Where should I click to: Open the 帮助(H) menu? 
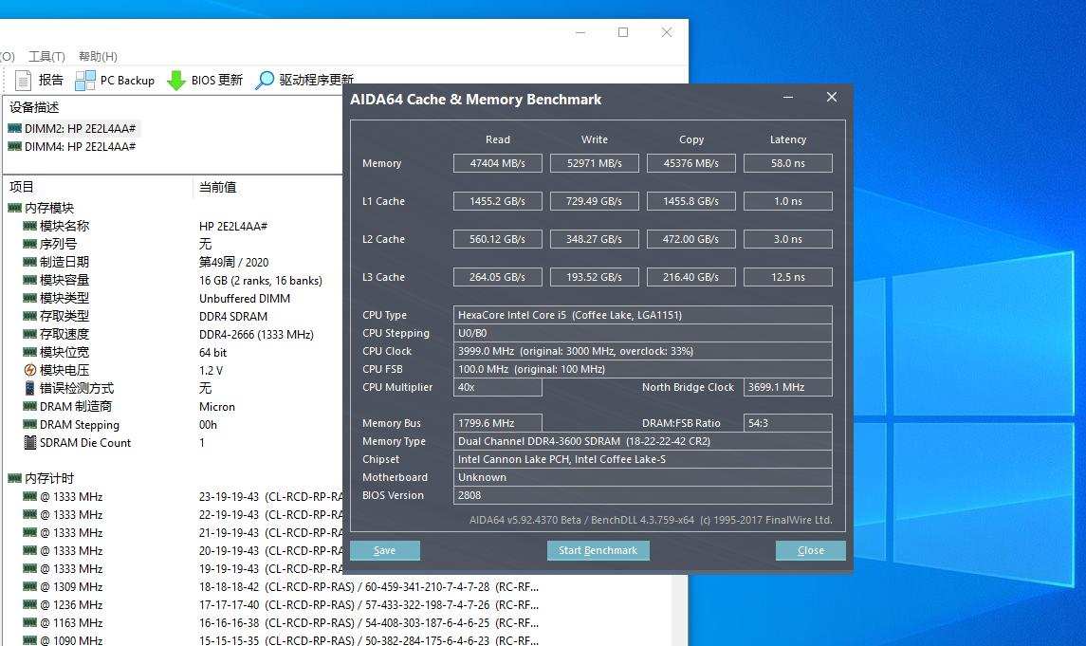(98, 56)
